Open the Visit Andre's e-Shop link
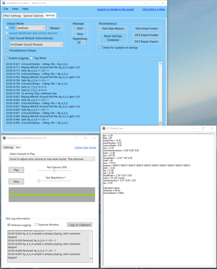The width and height of the screenshot is (217, 269). [154, 9]
